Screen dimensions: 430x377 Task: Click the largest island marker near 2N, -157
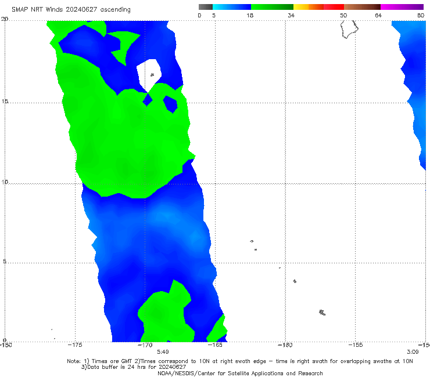coord(322,313)
